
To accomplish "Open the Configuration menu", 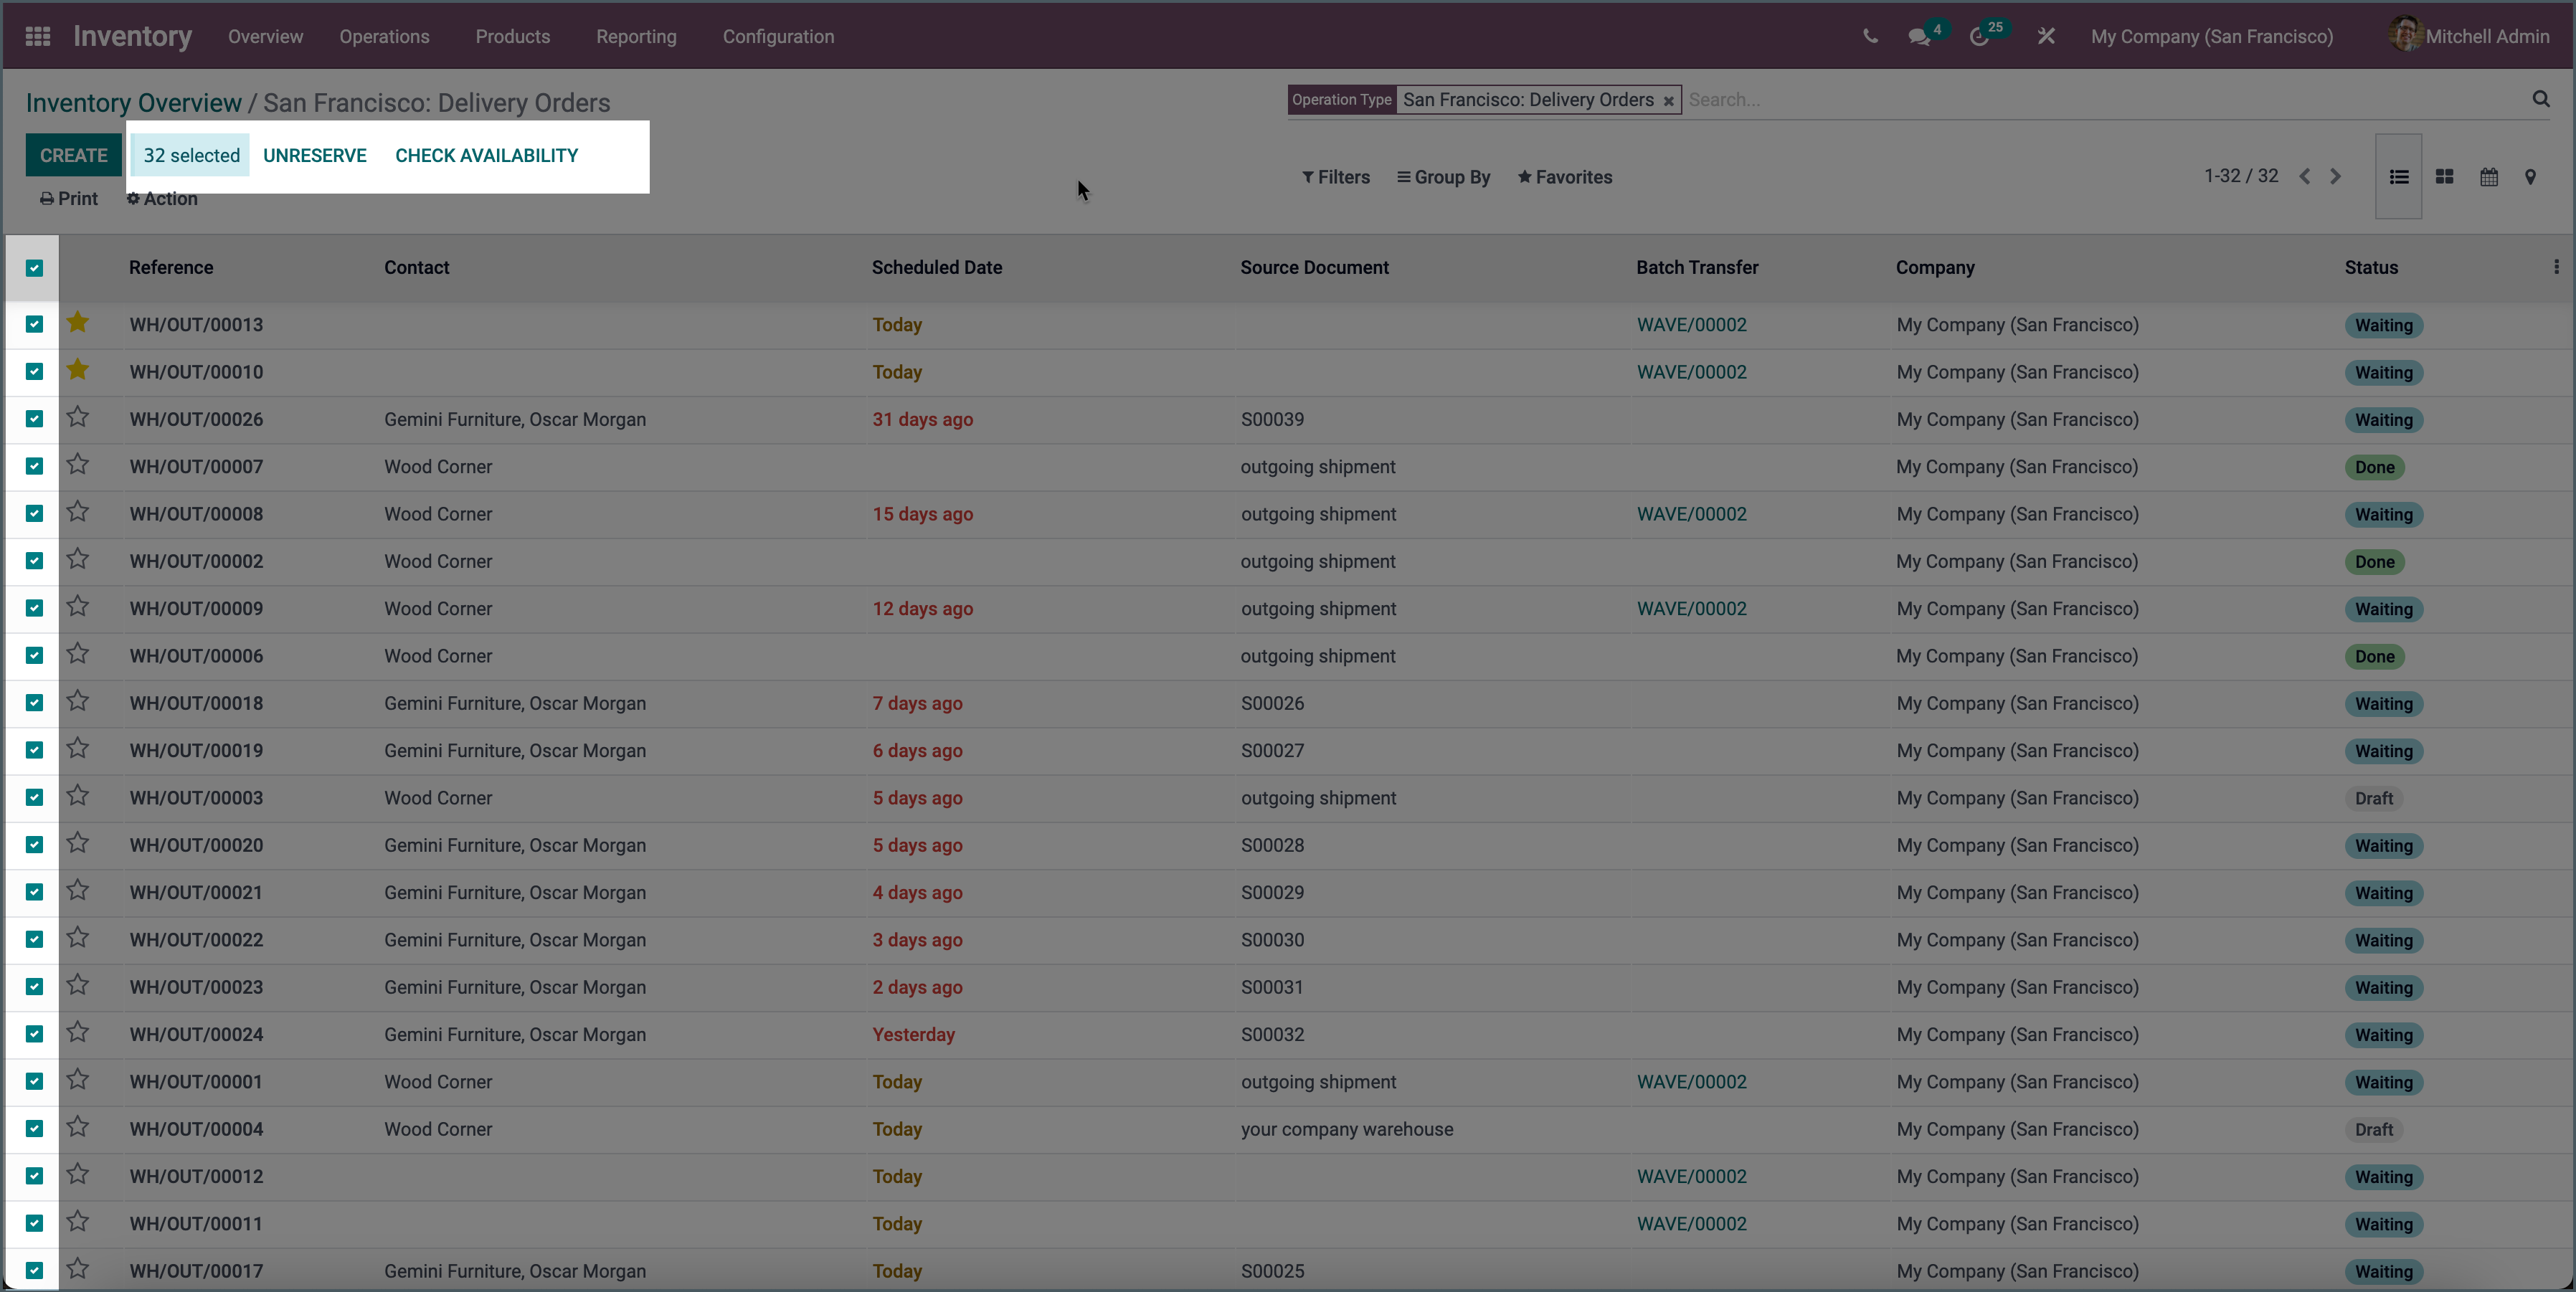I will (x=778, y=36).
